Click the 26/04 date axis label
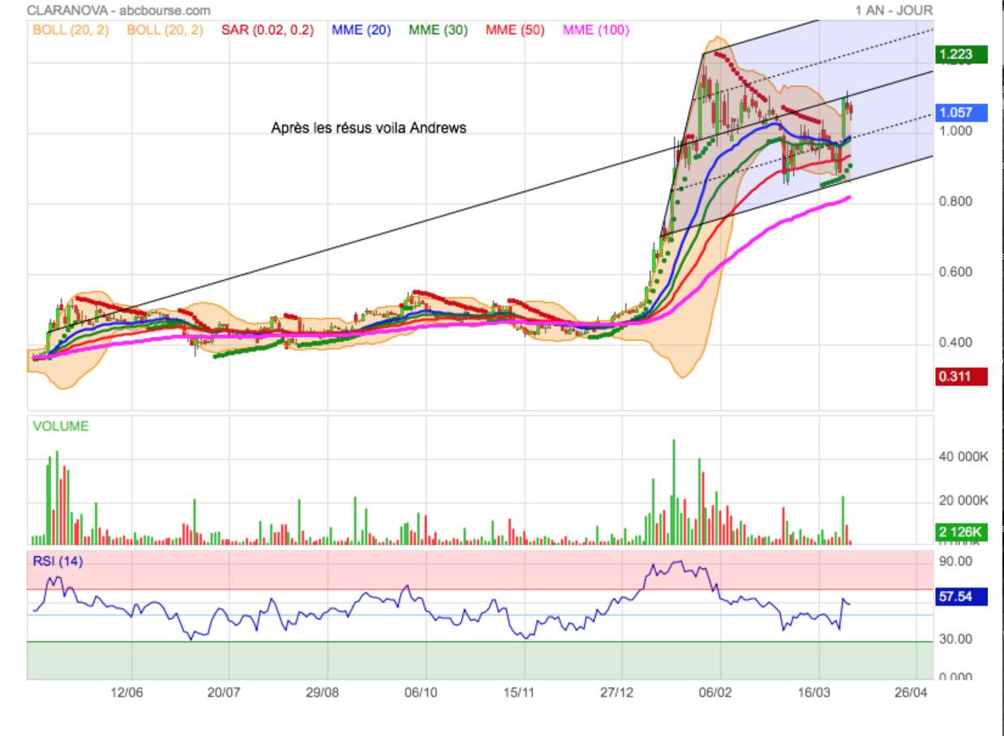 click(x=912, y=693)
